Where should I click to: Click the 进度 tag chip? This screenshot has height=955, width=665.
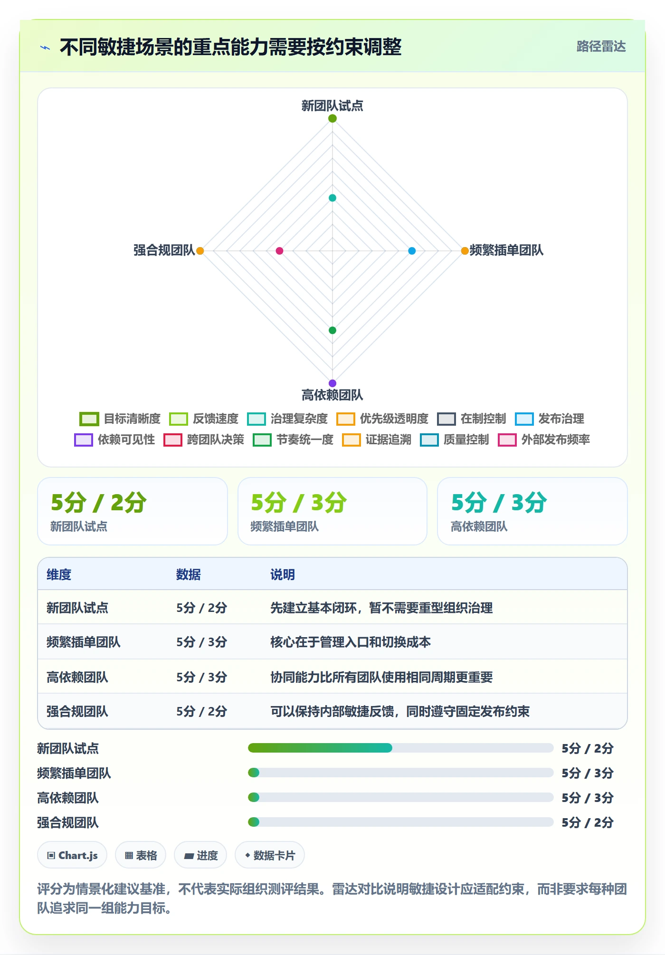[200, 855]
